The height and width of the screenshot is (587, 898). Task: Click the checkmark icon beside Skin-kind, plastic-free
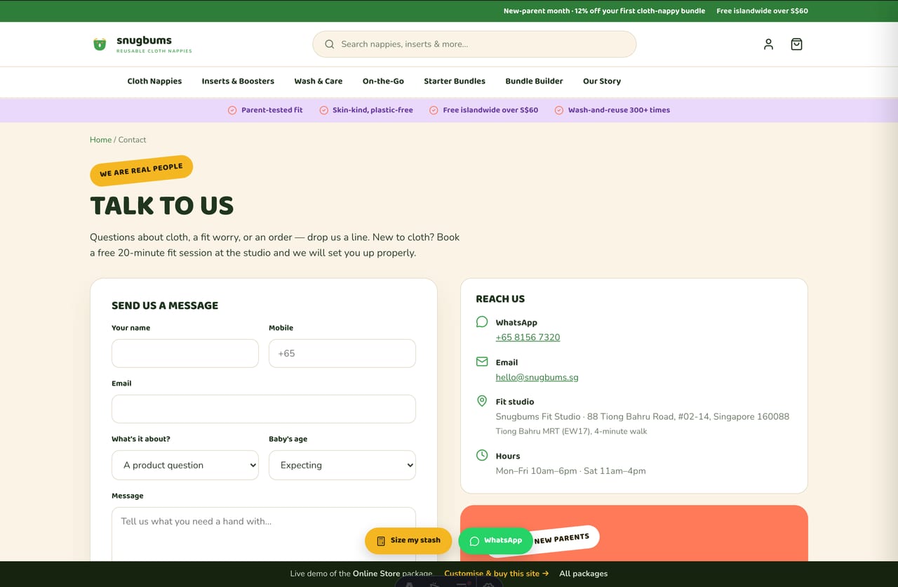click(x=323, y=110)
